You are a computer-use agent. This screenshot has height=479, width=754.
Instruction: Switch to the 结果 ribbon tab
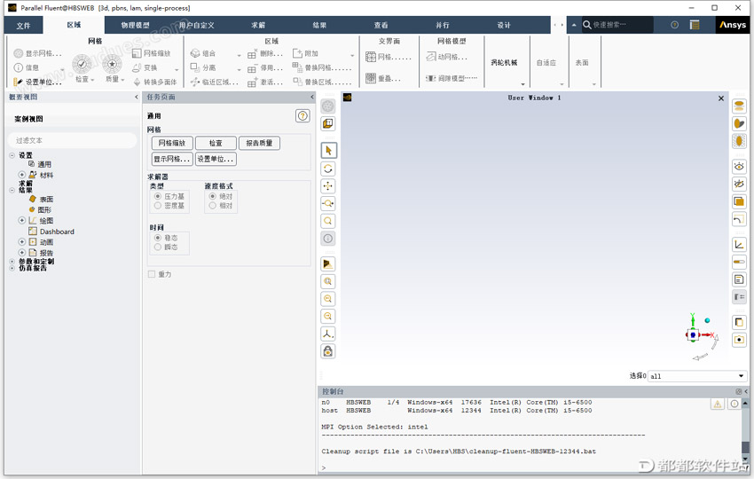tap(319, 25)
